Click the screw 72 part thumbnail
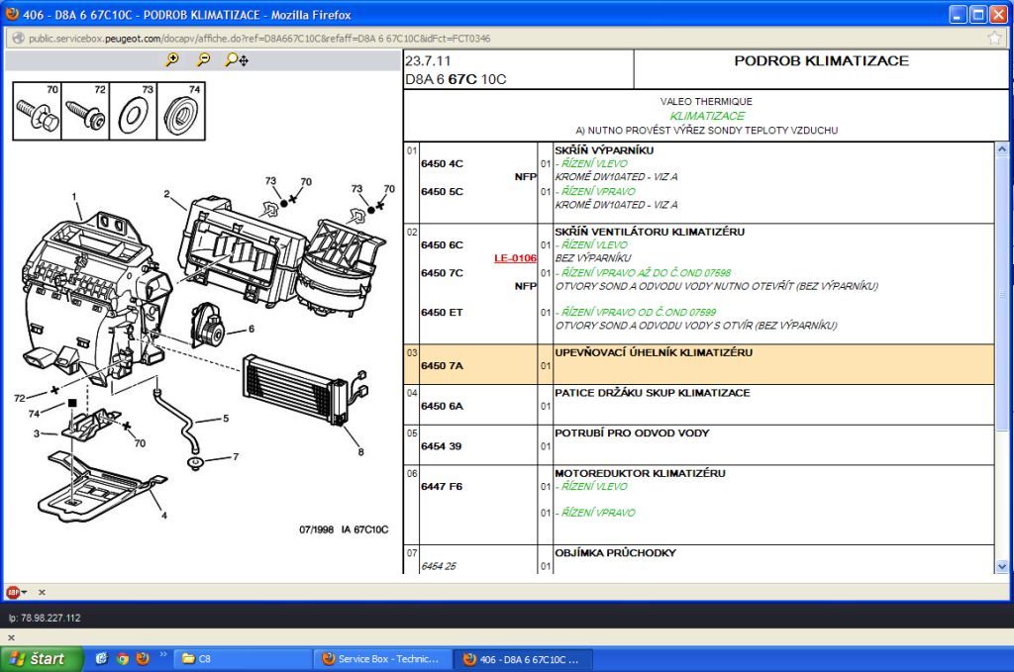1014x672 pixels. click(x=85, y=111)
